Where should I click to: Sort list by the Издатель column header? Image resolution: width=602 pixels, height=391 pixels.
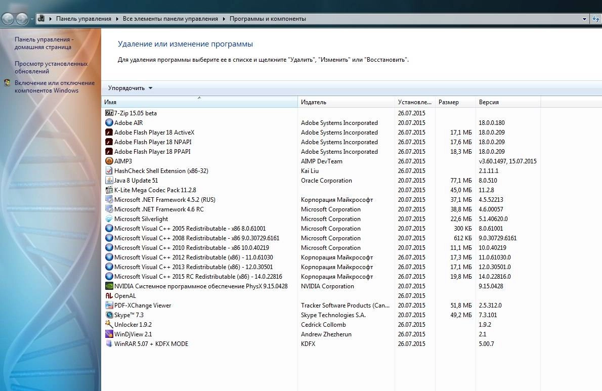coord(347,102)
